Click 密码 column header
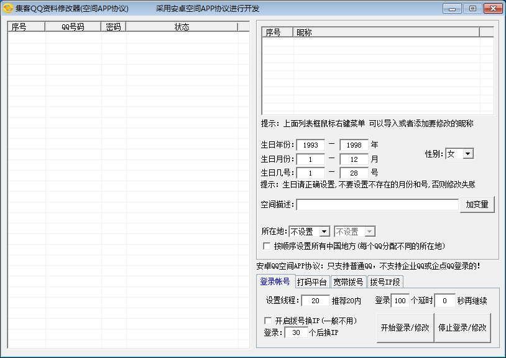The height and width of the screenshot is (358, 506). 113,27
